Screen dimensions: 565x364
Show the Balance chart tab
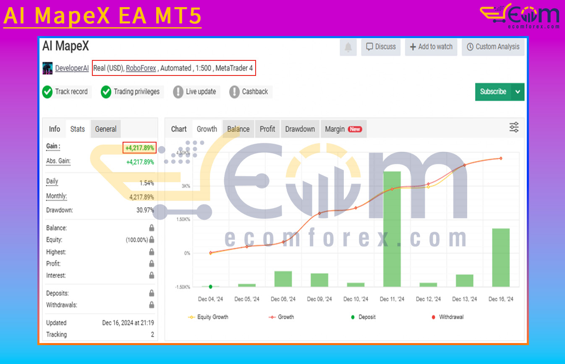(x=238, y=129)
